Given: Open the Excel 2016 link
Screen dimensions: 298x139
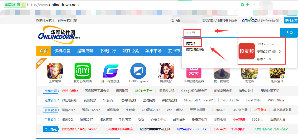Looking at the screenshot, I should click(253, 100).
